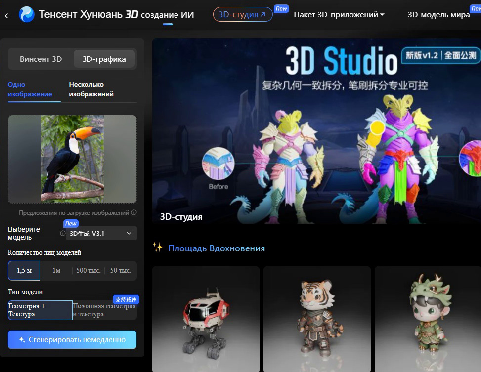The image size is (481, 372).
Task: Open the green dragon-hat child model card
Action: tap(428, 319)
